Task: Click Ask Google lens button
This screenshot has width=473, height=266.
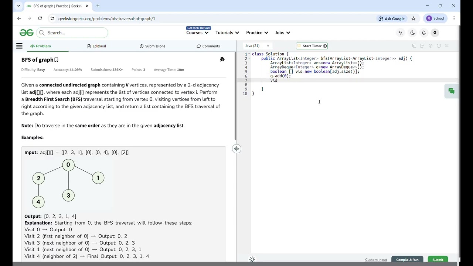Action: click(x=391, y=18)
